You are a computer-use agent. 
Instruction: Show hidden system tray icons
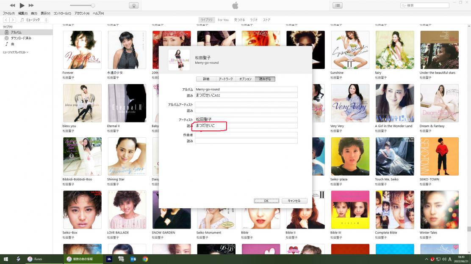pyautogui.click(x=426, y=259)
